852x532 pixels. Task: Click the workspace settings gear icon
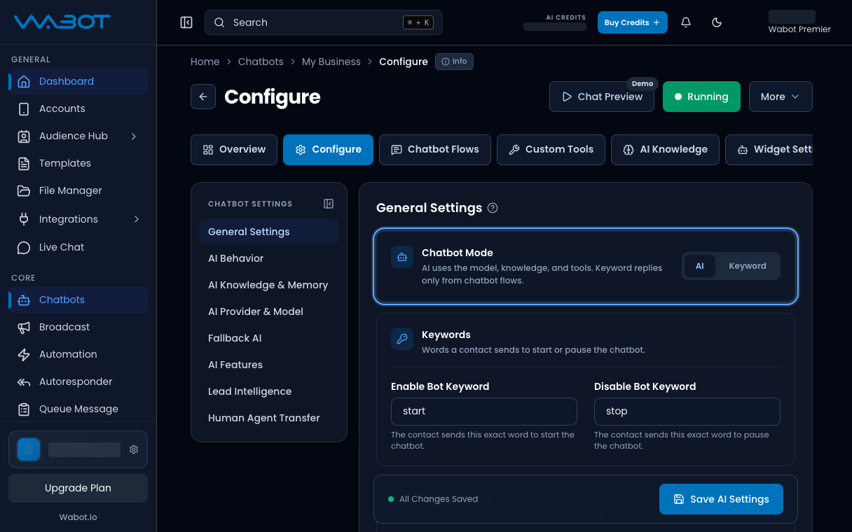tap(134, 449)
